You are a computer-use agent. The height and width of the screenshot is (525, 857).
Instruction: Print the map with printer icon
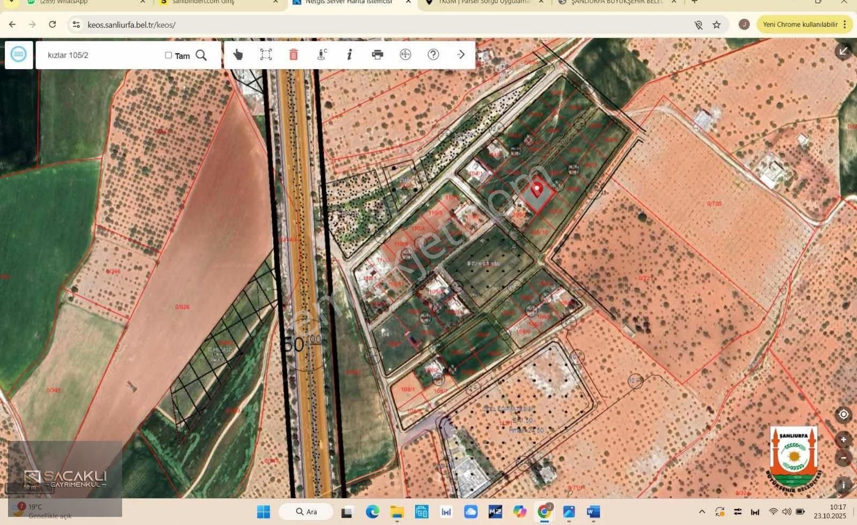point(378,55)
